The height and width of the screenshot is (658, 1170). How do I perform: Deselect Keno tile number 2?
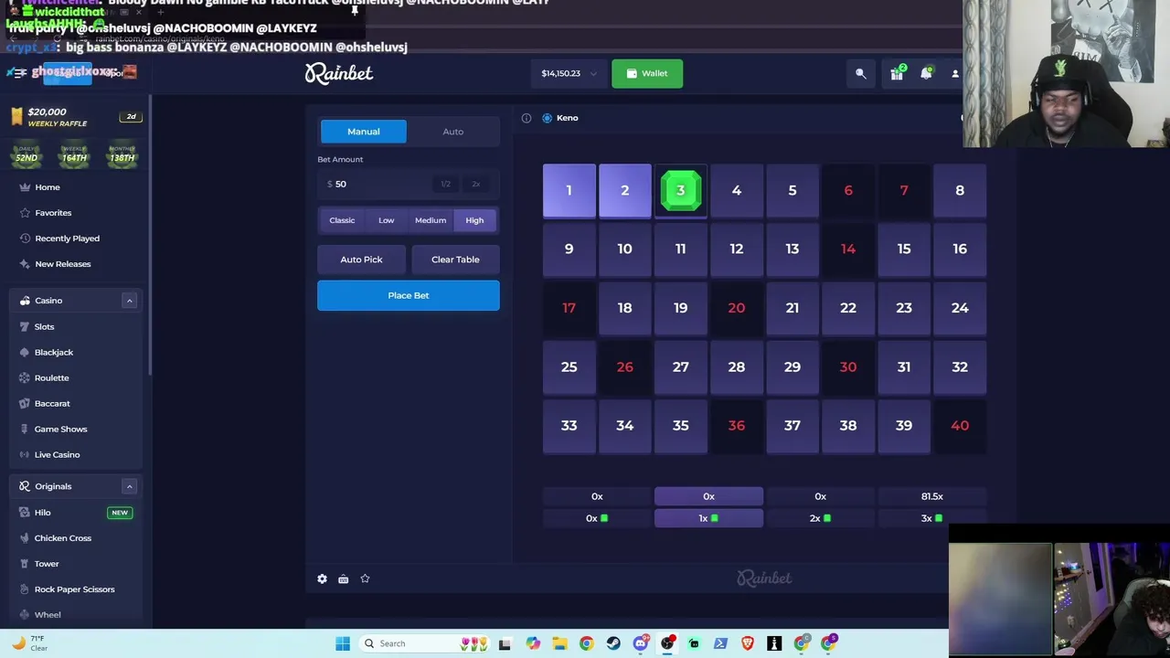coord(625,190)
